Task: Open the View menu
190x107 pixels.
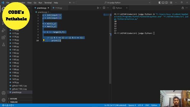Action: [29, 3]
